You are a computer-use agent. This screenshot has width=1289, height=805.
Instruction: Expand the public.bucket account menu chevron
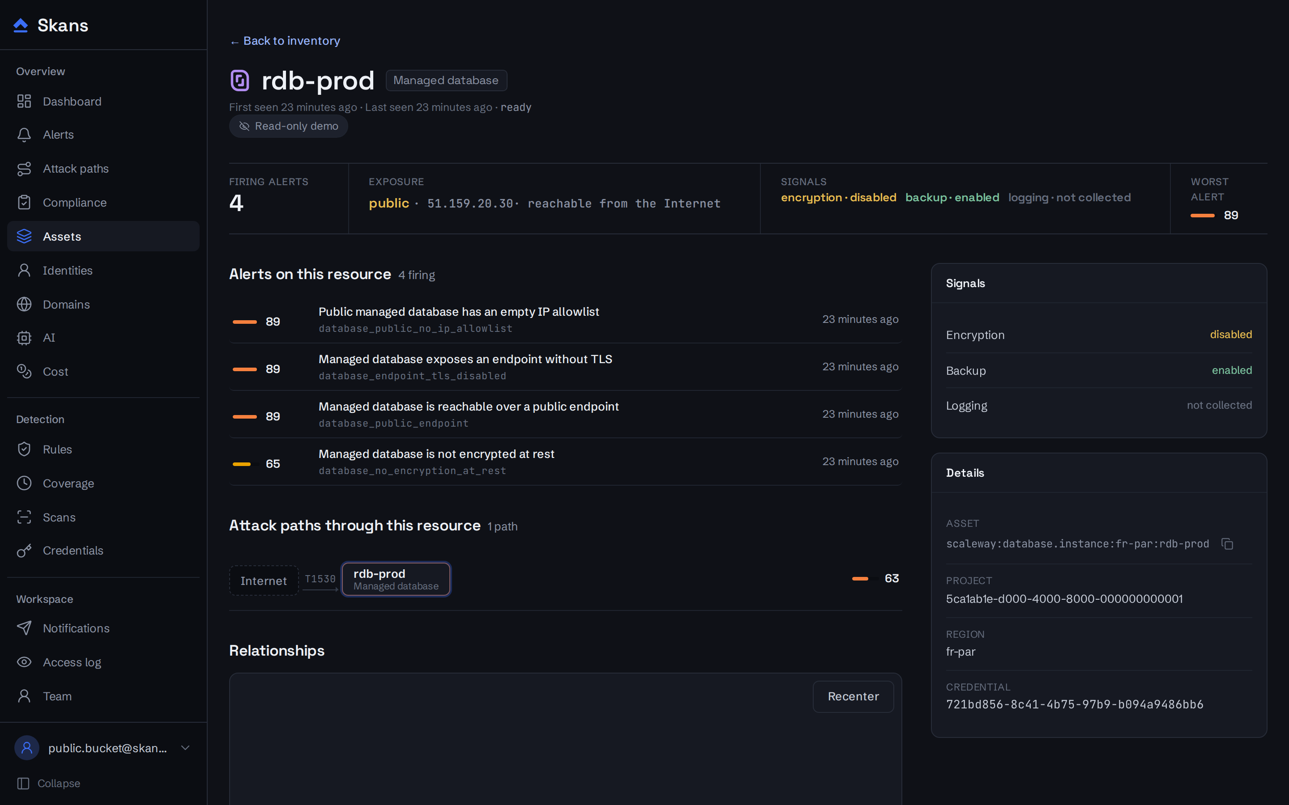(185, 748)
